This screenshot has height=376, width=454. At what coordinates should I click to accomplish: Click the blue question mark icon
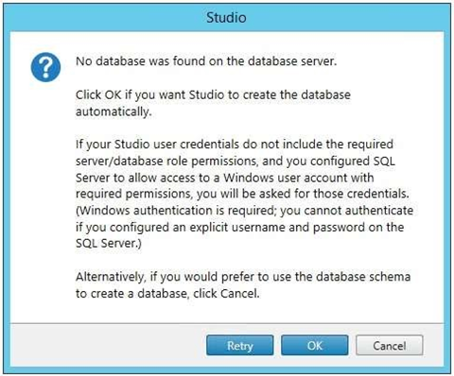click(x=45, y=67)
